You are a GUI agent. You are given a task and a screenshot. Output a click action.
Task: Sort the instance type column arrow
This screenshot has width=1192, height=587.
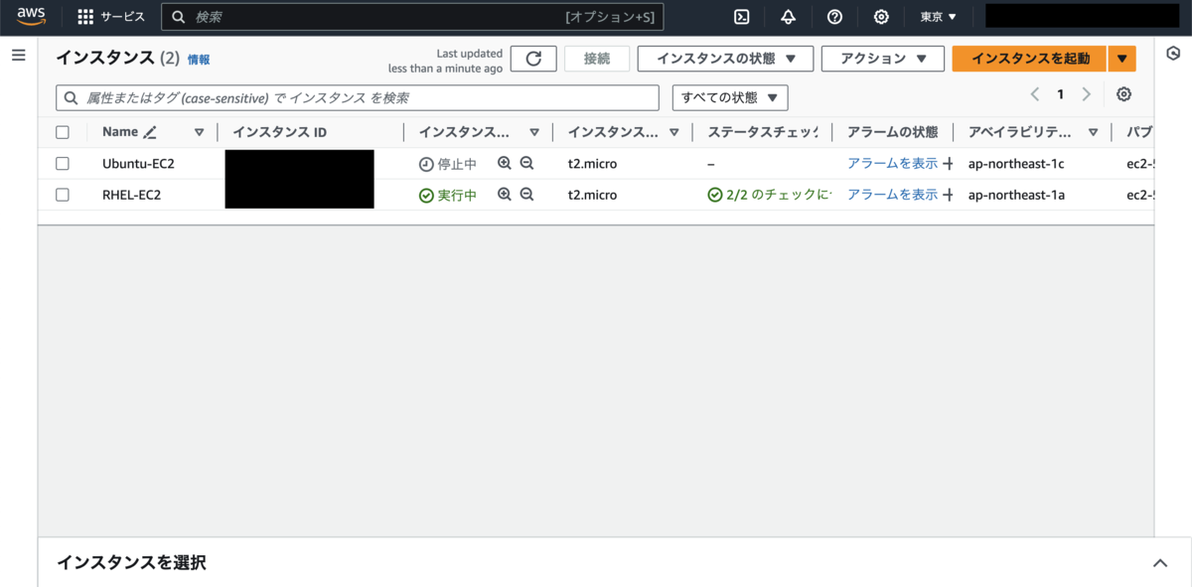(x=674, y=132)
